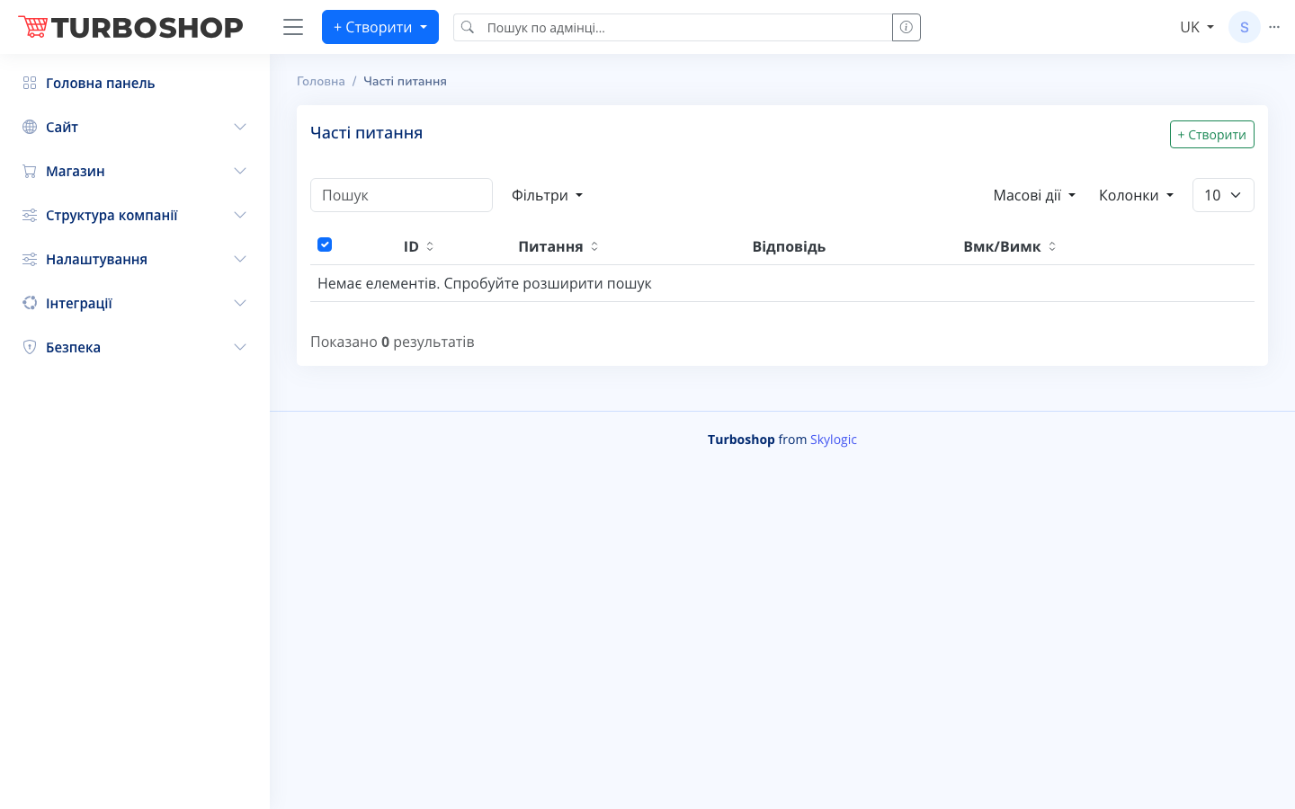The width and height of the screenshot is (1295, 809).
Task: Click the sliders icon beside Налаштування
Action: (30, 259)
